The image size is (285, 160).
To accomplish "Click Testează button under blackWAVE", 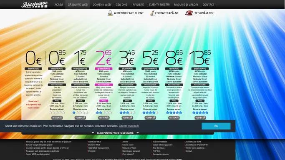I will pyautogui.click(x=200, y=118).
